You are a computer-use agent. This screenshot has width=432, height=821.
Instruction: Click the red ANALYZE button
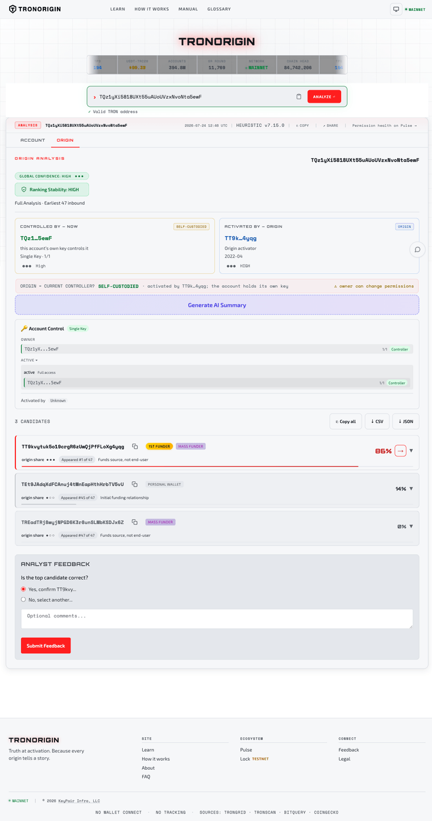point(324,97)
